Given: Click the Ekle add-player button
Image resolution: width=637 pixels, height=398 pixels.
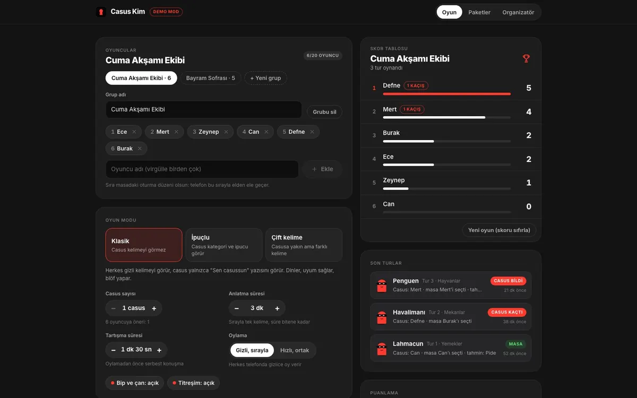Looking at the screenshot, I should pos(322,169).
